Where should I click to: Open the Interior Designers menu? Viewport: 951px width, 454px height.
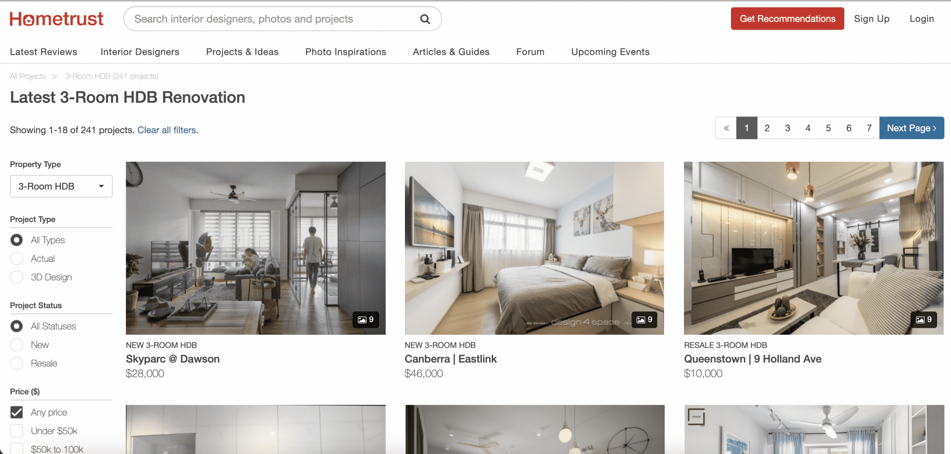point(140,52)
